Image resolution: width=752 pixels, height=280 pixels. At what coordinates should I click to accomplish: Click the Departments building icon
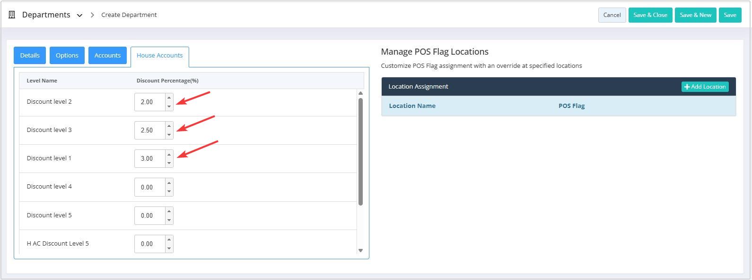pyautogui.click(x=12, y=15)
